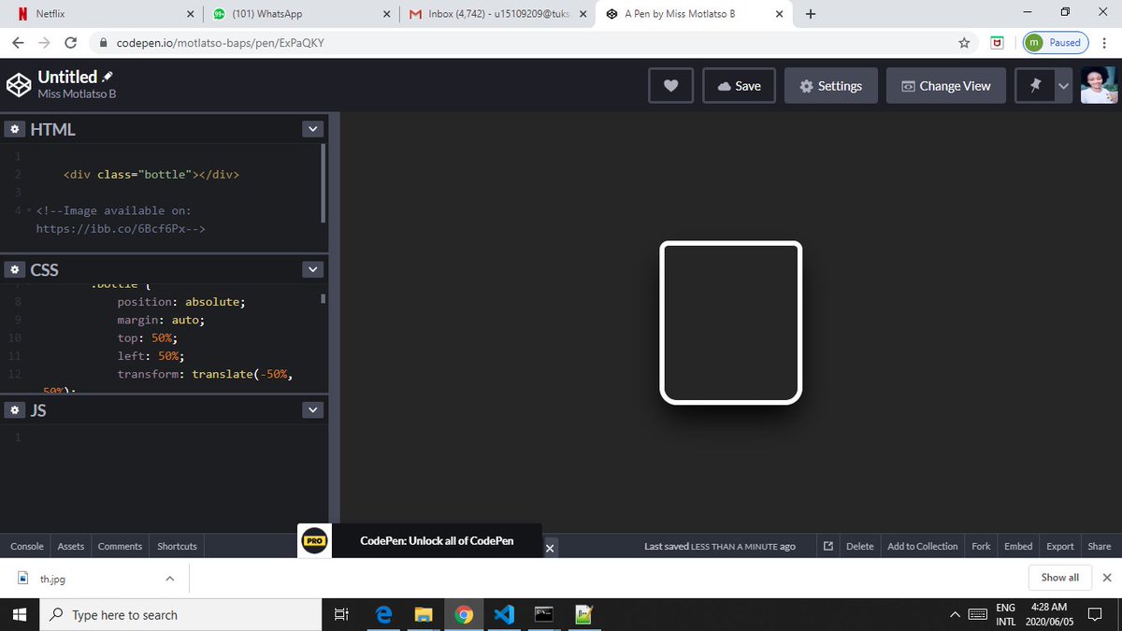Fork this pen
The image size is (1122, 631).
coord(981,546)
